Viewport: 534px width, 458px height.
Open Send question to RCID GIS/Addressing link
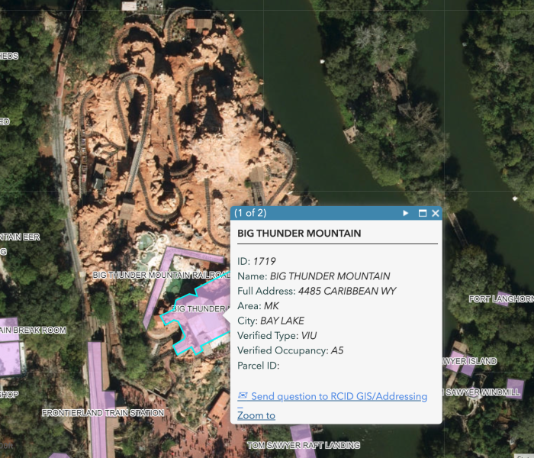click(339, 396)
